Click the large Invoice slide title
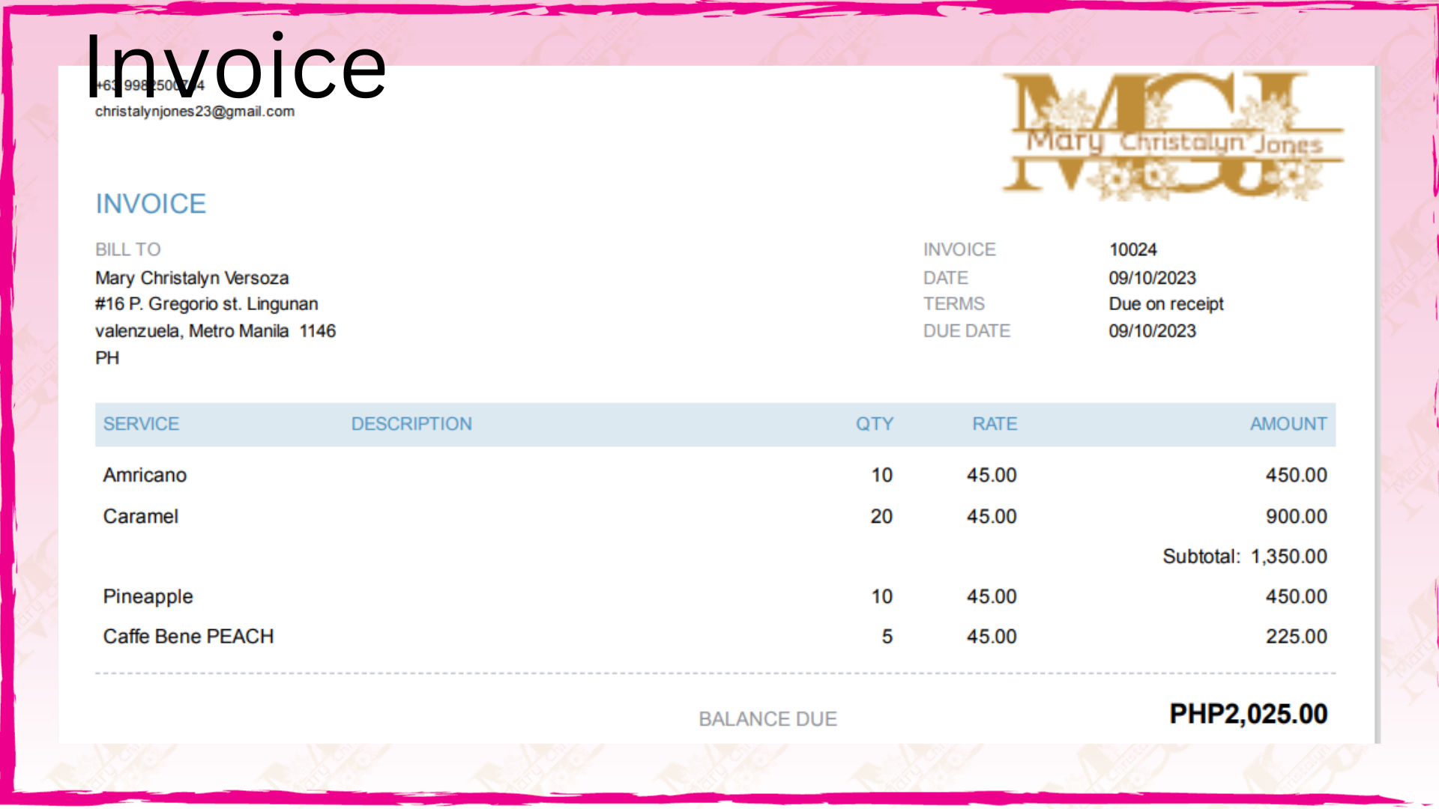 (235, 67)
